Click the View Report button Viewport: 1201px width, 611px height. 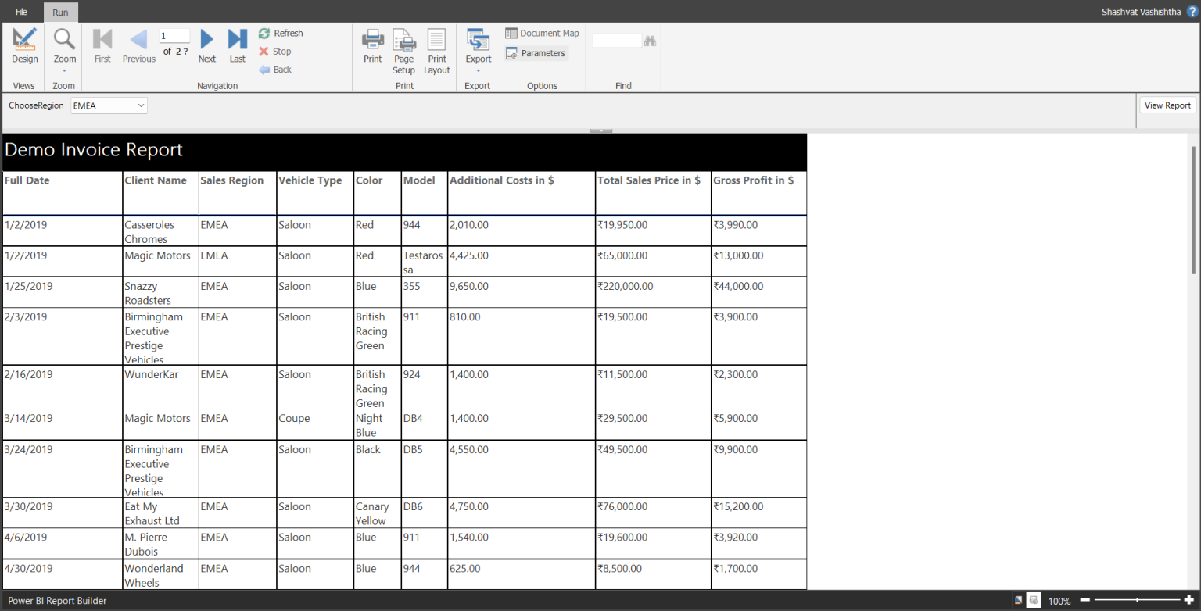(1167, 105)
